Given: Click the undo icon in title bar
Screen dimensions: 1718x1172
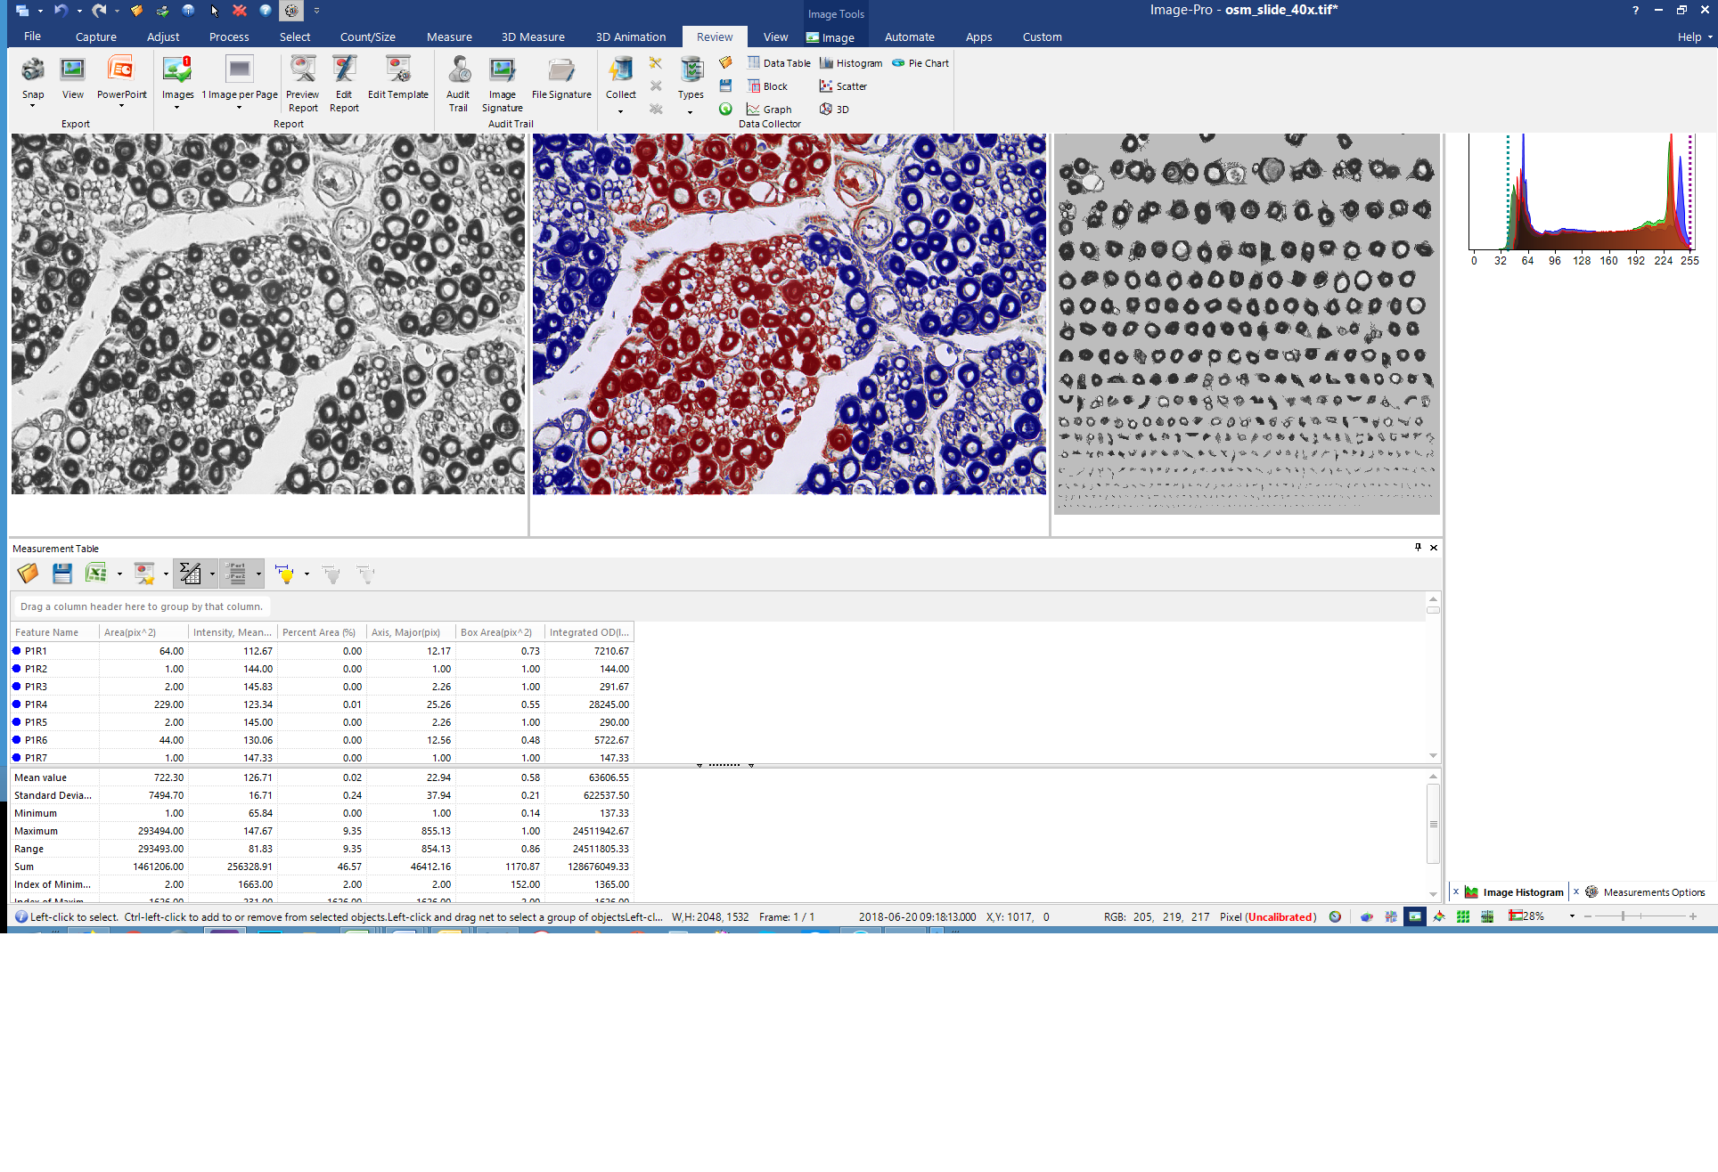Looking at the screenshot, I should point(61,11).
